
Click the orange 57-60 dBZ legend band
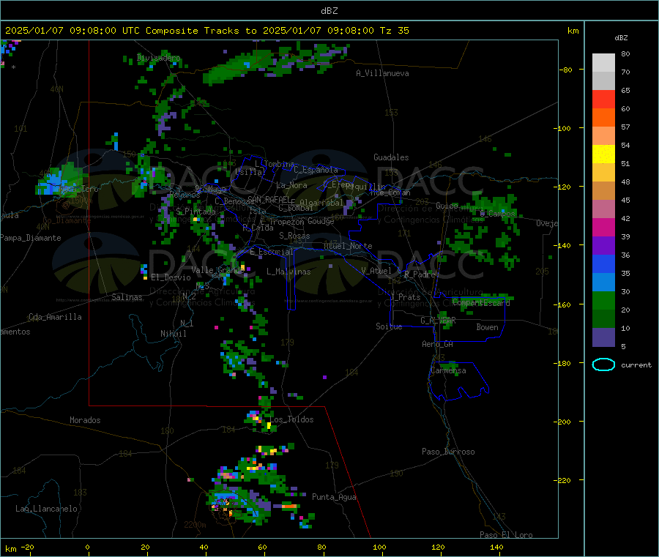pos(603,118)
